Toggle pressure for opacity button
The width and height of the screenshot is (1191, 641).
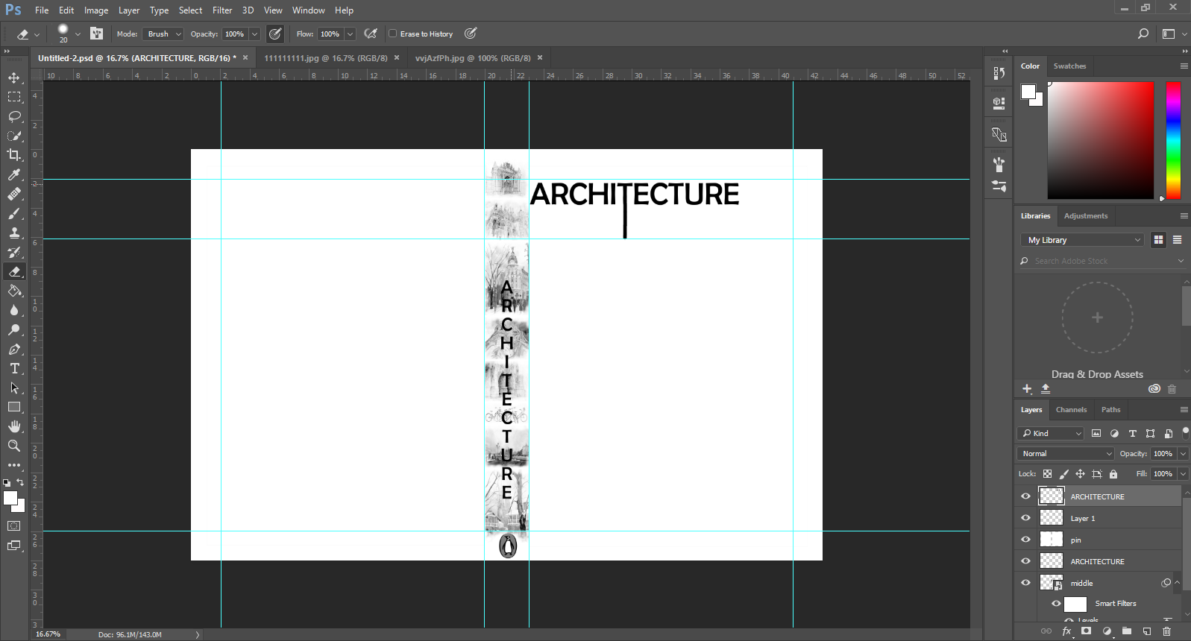275,34
